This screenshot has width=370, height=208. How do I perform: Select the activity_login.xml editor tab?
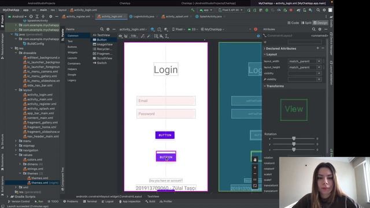112,17
